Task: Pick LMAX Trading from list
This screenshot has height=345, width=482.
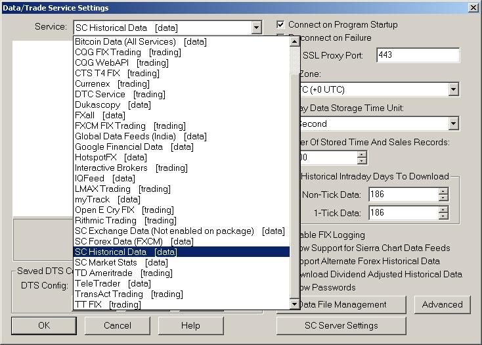Action: tap(182, 189)
